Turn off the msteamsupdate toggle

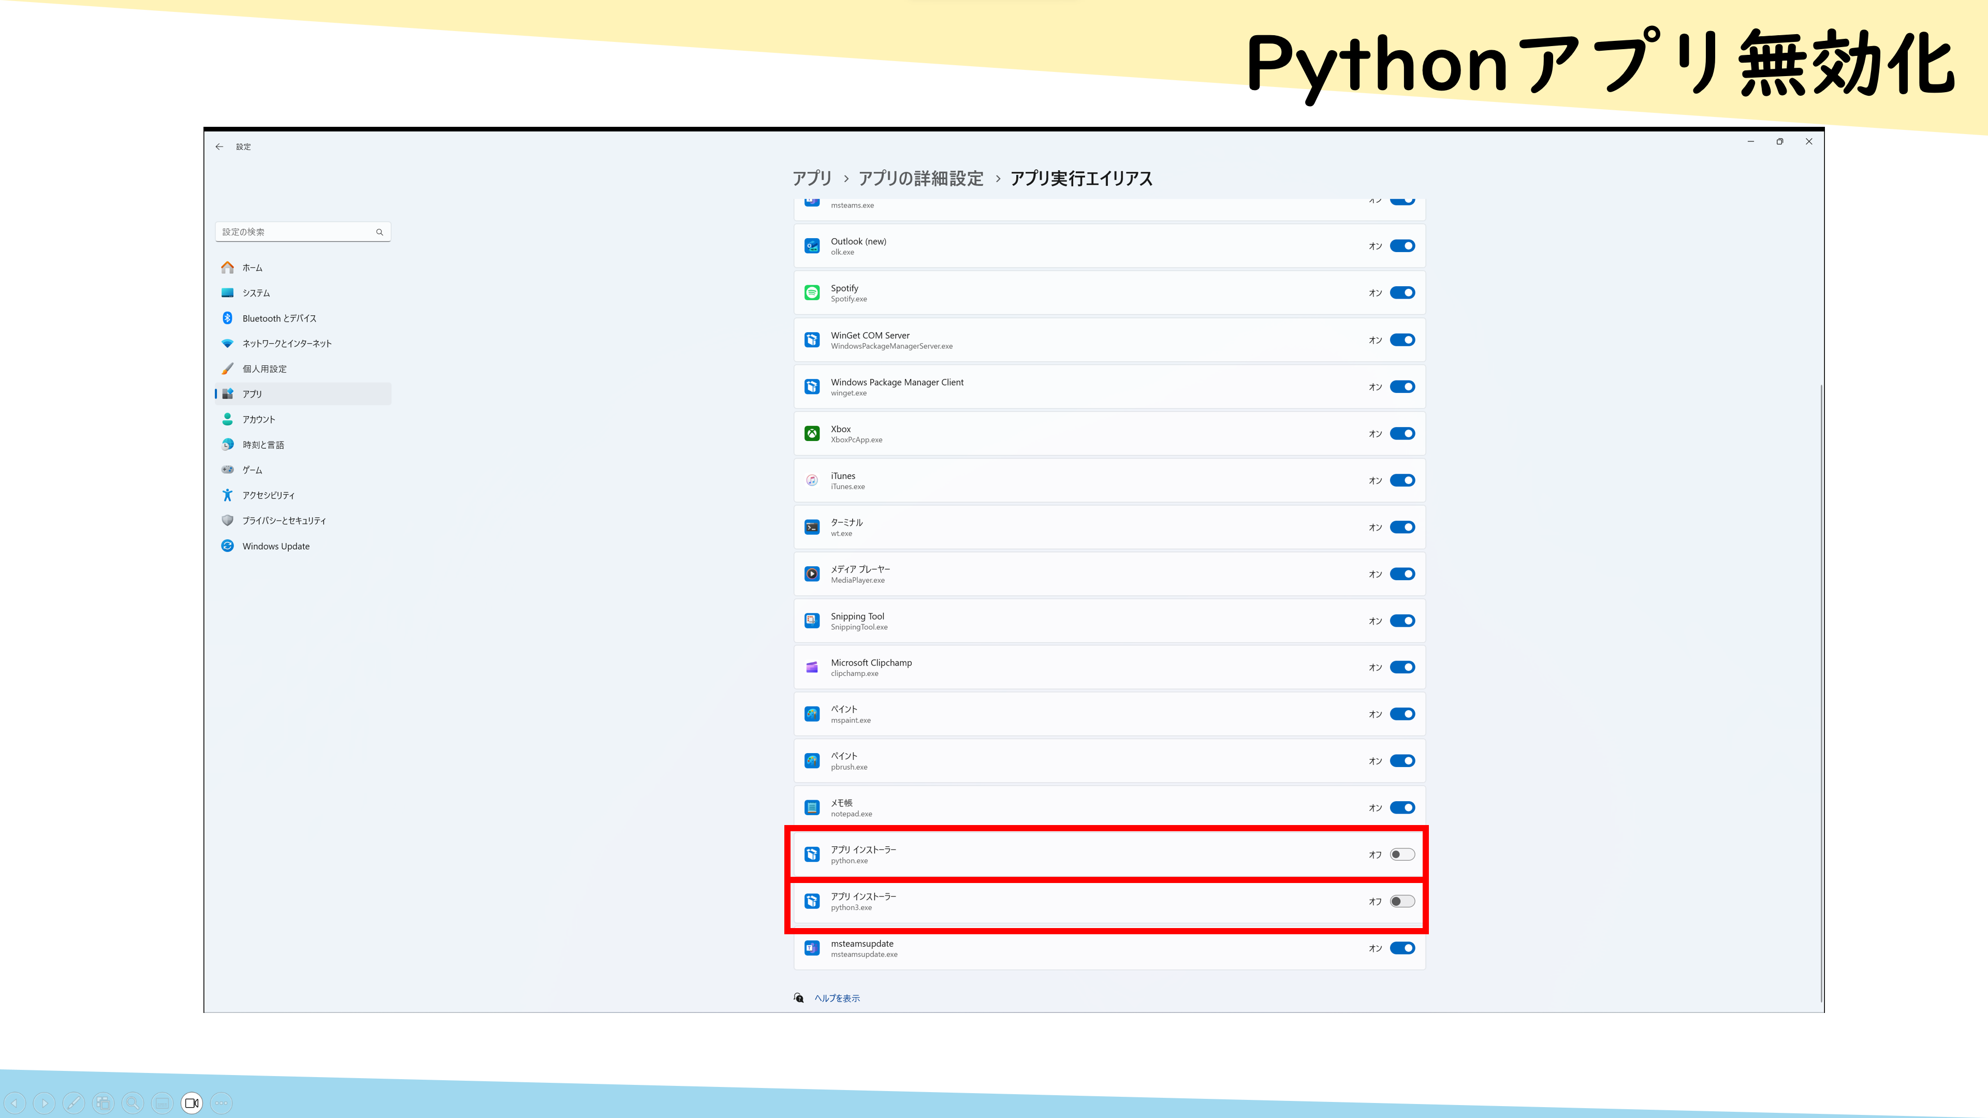1402,948
